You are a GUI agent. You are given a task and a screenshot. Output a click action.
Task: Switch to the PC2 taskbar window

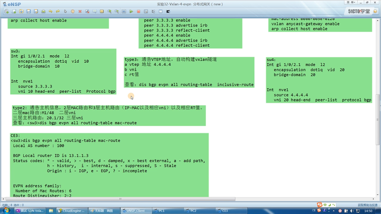200,211
